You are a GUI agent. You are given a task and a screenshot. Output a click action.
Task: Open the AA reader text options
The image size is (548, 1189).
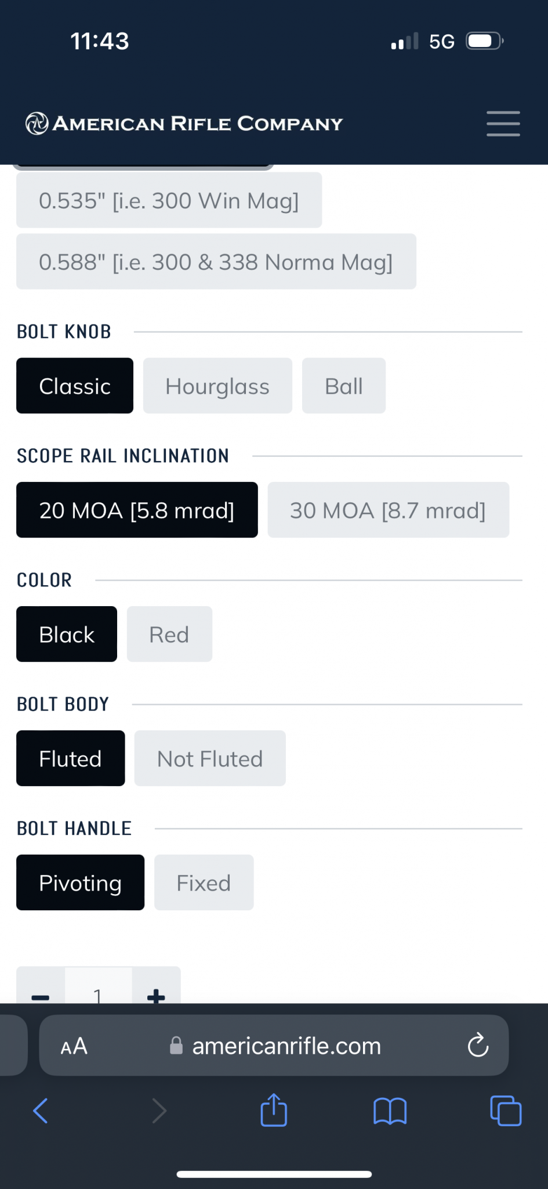point(74,1046)
